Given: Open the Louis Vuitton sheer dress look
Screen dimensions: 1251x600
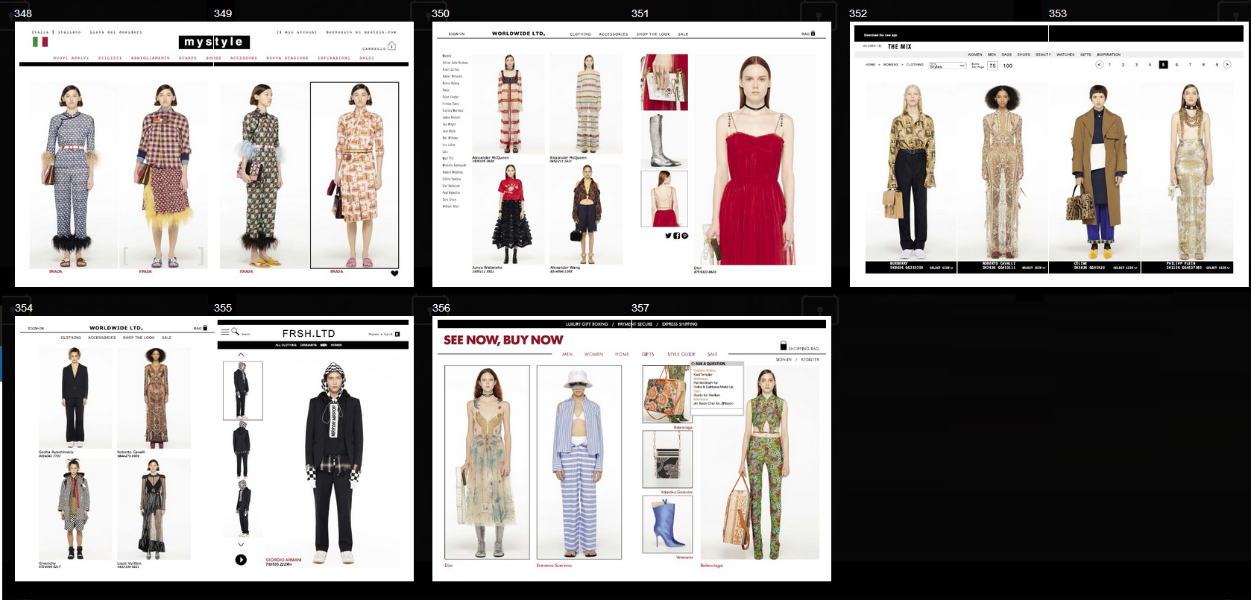Looking at the screenshot, I should 154,509.
